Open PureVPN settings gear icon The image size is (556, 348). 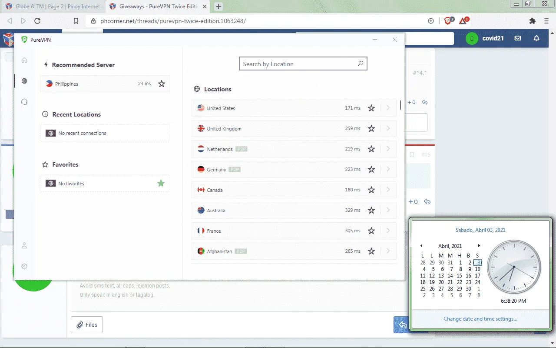click(x=24, y=266)
